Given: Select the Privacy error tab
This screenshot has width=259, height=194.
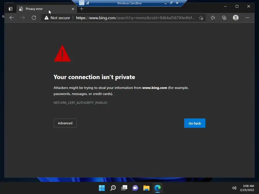Looking at the screenshot, I should pyautogui.click(x=47, y=9).
